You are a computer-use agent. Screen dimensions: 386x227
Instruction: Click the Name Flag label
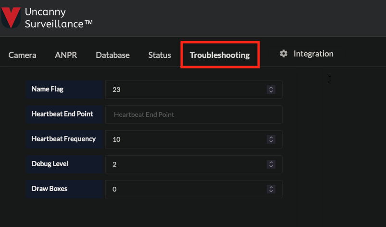(x=47, y=89)
